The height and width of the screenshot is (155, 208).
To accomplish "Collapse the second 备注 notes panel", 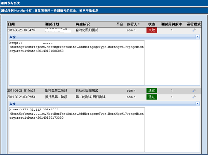I will (x=197, y=104).
